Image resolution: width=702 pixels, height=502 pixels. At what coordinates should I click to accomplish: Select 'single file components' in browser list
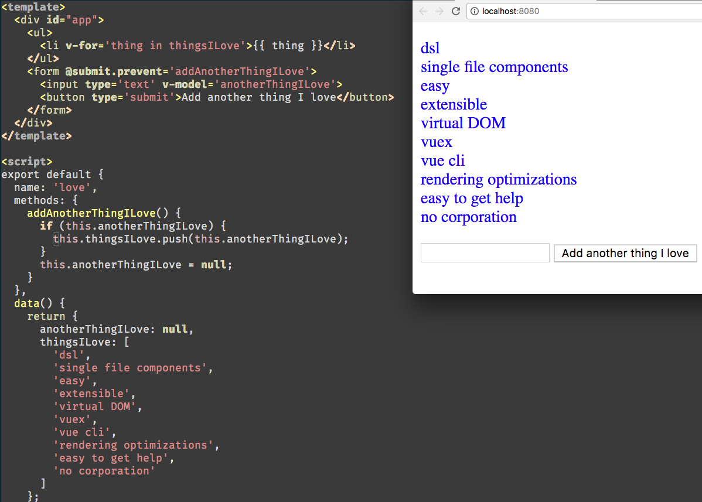point(494,67)
